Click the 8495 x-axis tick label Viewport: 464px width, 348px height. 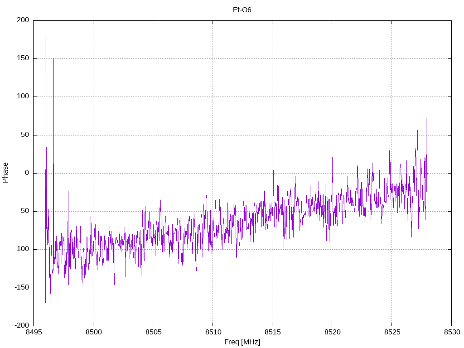click(34, 332)
